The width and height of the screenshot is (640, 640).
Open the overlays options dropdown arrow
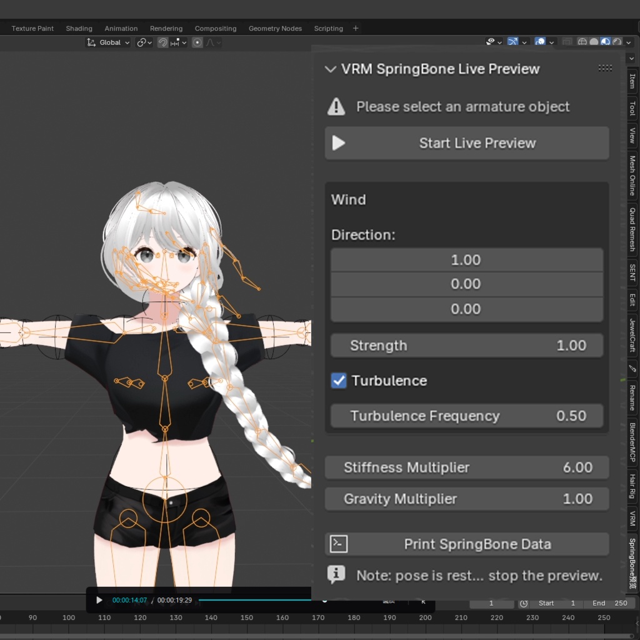[551, 42]
